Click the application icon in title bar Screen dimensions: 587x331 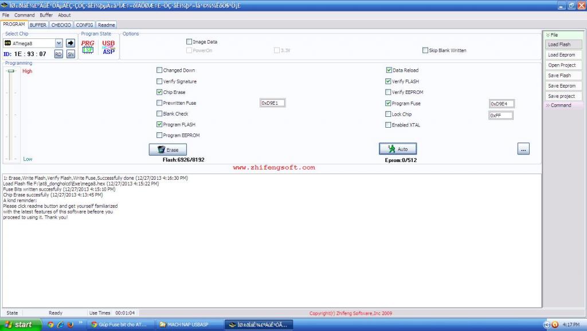coord(5,5)
